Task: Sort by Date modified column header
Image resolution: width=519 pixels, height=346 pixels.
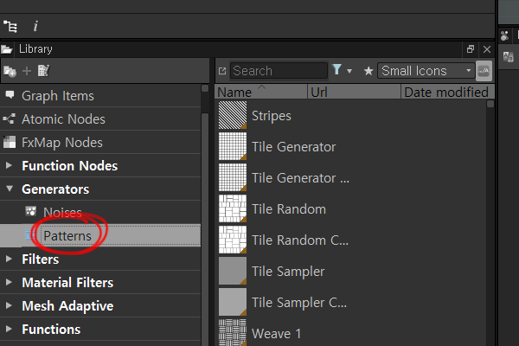Action: 447,92
